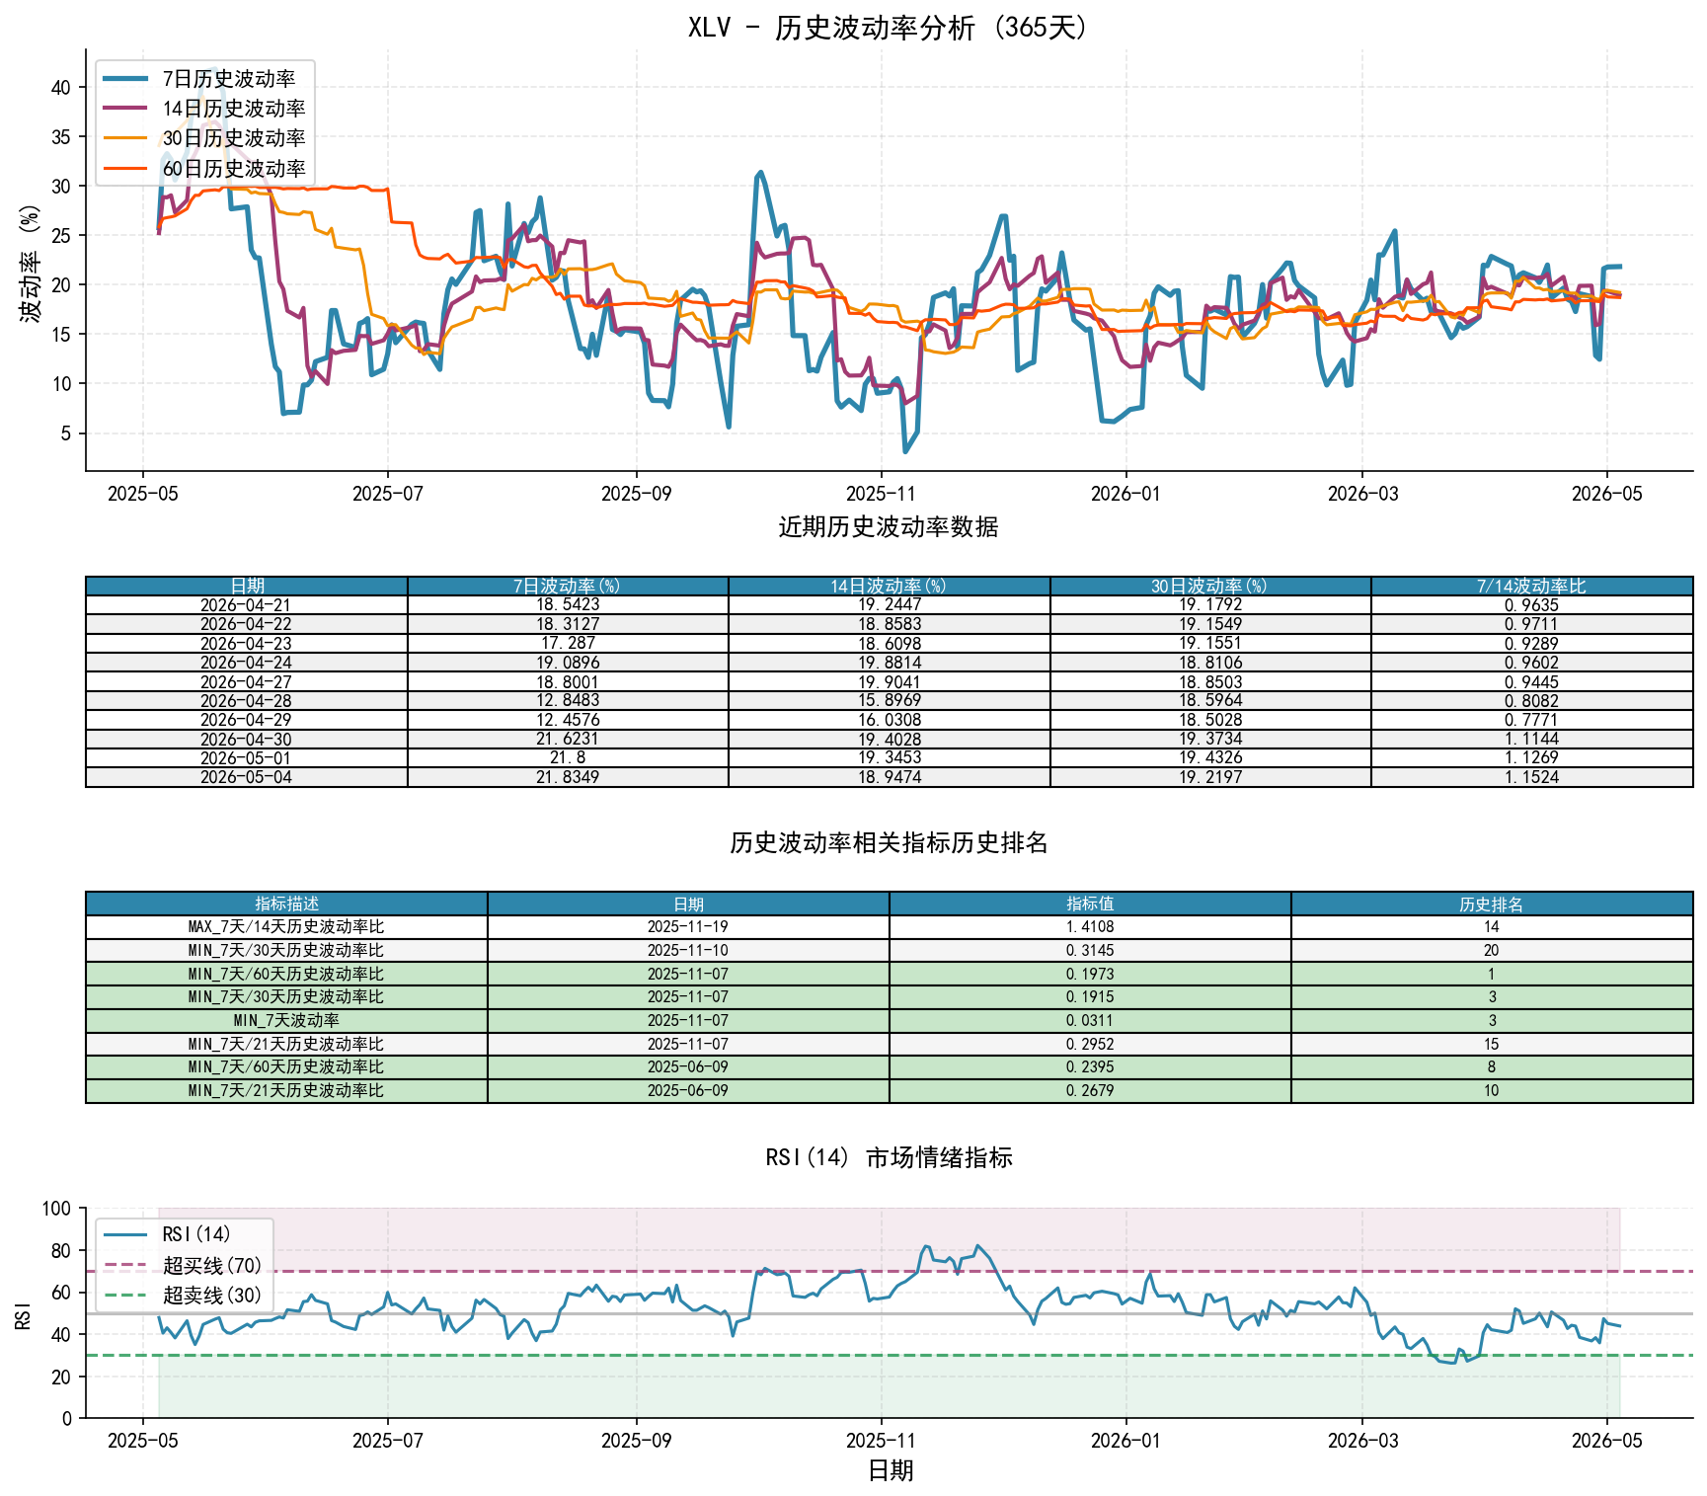
Task: Click the ratio value '1.1524'
Action: 1531,777
